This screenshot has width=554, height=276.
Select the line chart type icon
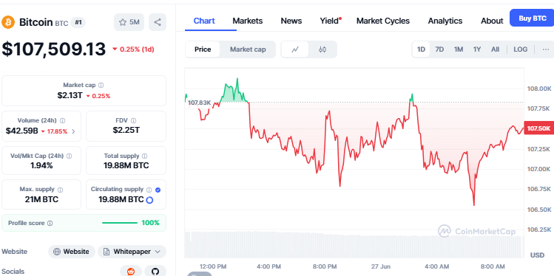295,49
